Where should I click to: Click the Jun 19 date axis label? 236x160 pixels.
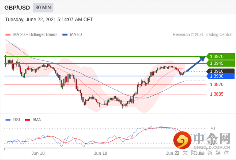coord(100,153)
